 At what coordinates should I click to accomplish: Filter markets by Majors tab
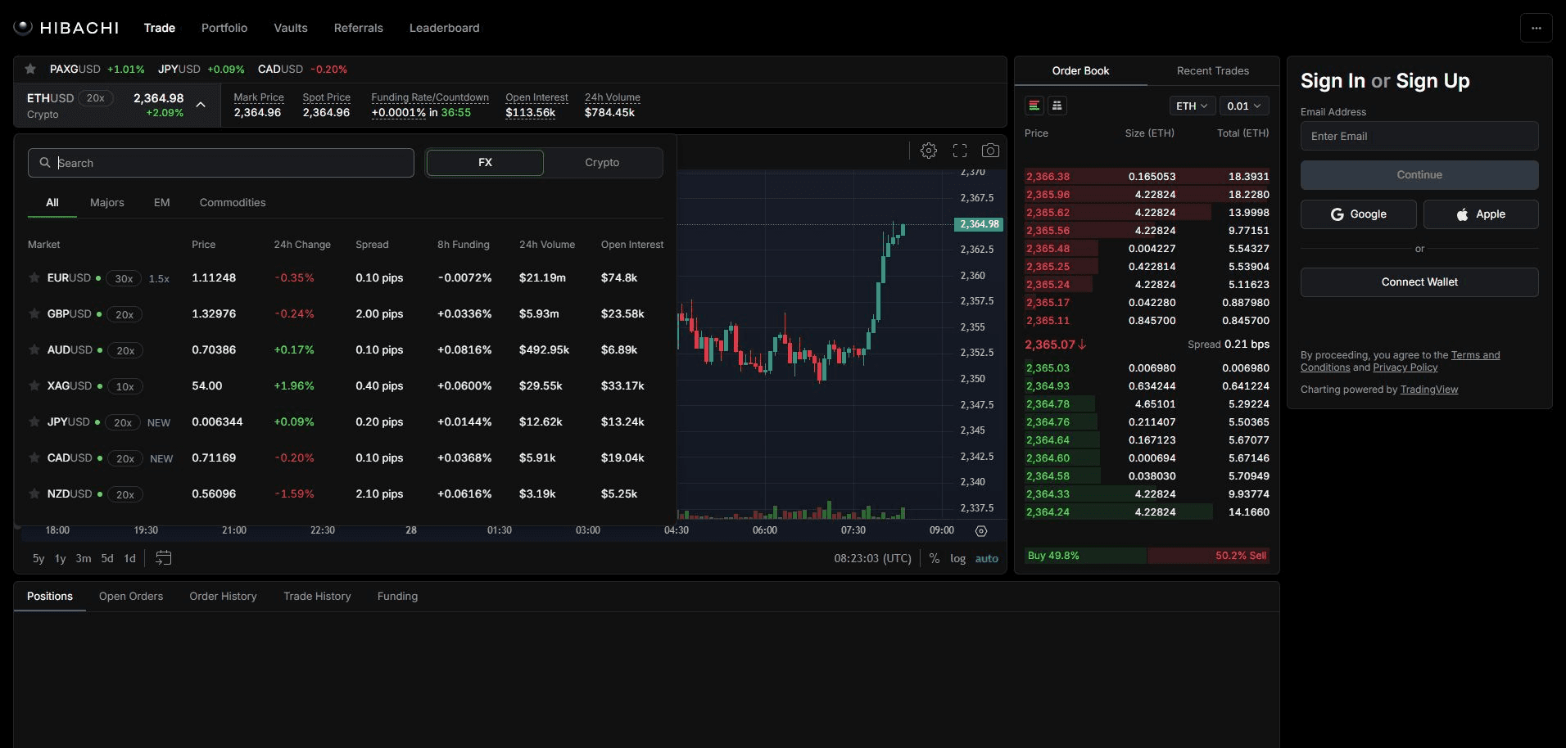pos(107,203)
